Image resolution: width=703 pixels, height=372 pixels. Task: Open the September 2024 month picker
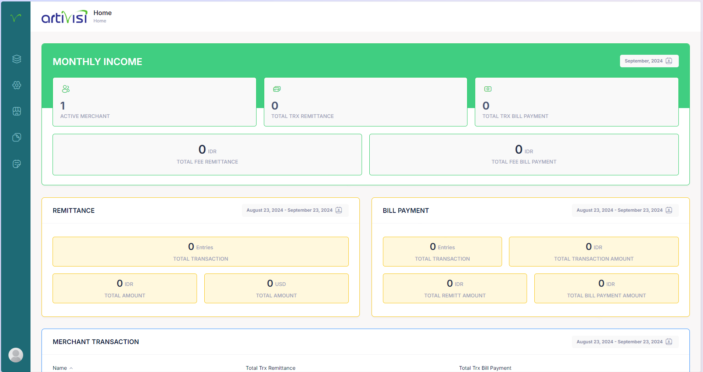click(x=649, y=61)
